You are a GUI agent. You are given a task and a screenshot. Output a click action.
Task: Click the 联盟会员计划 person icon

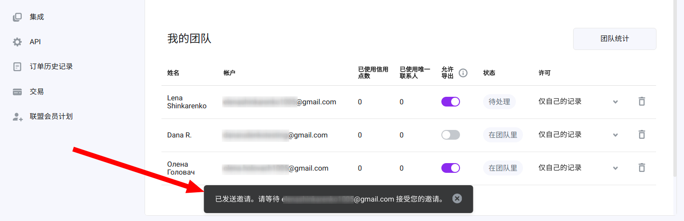(x=17, y=117)
